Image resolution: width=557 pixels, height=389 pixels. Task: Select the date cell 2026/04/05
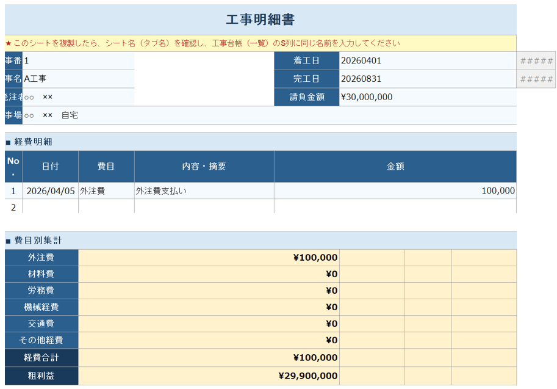[x=50, y=191]
